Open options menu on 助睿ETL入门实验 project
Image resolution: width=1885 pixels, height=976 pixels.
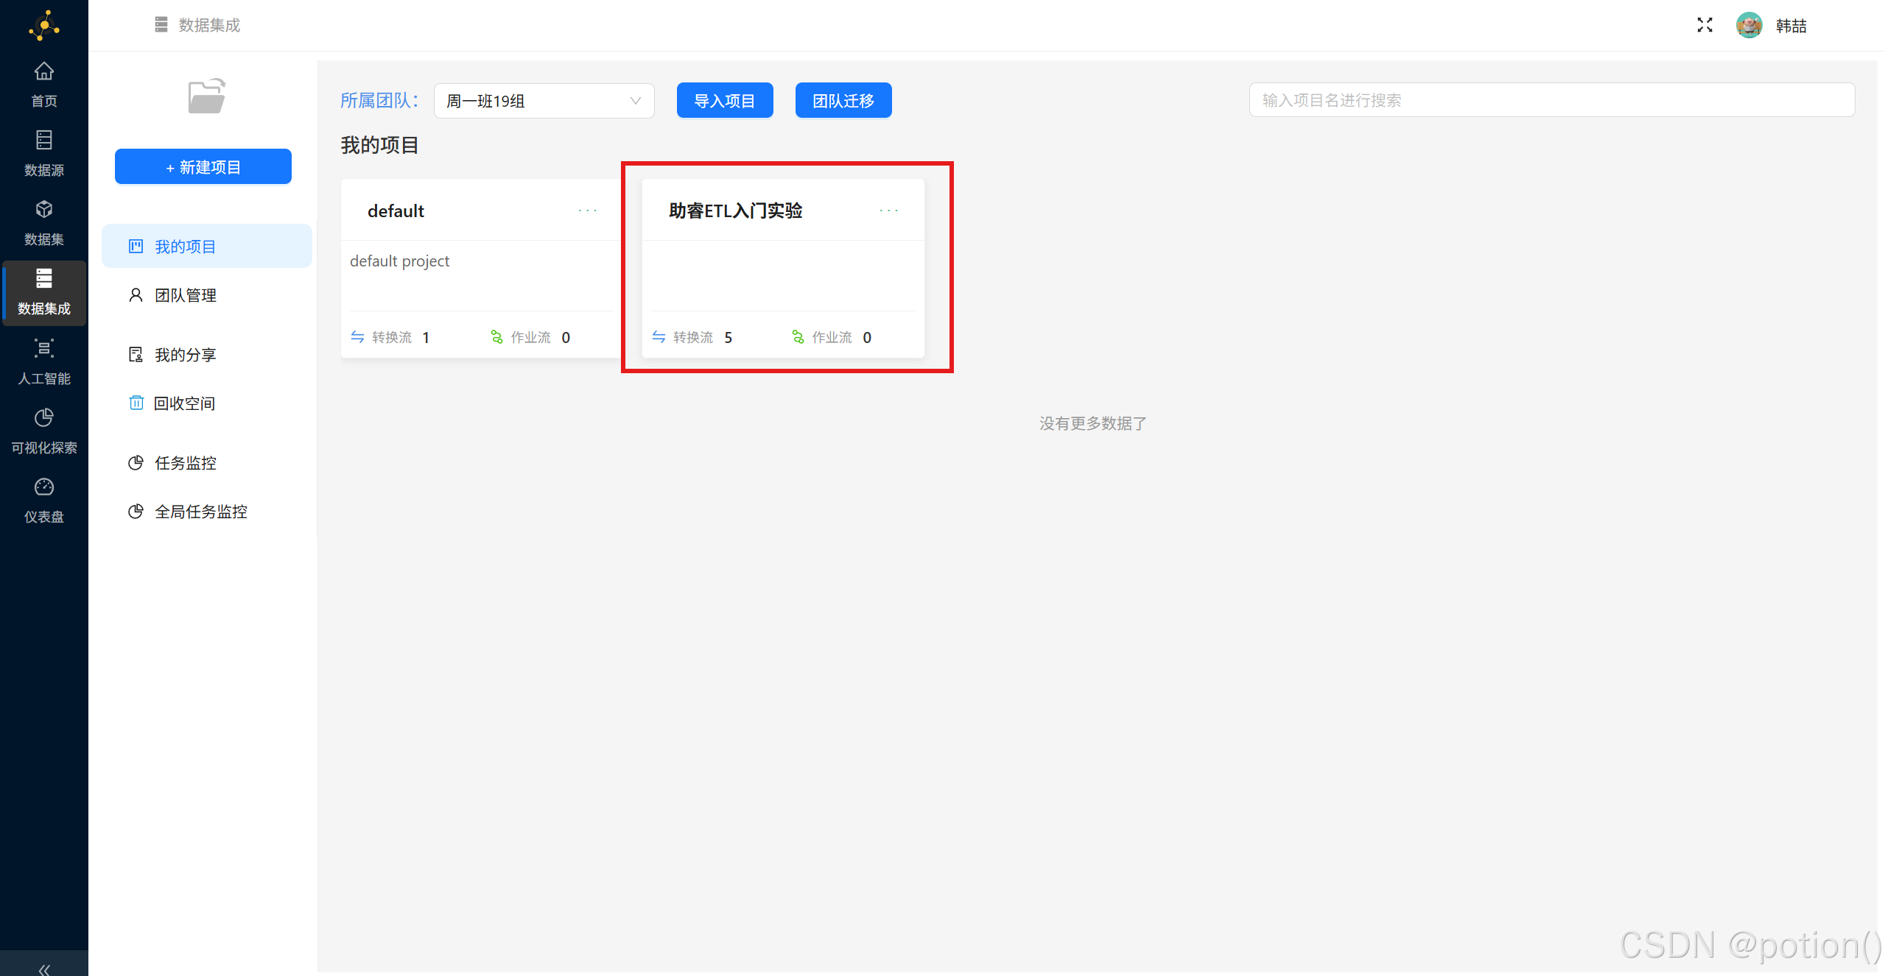point(888,211)
